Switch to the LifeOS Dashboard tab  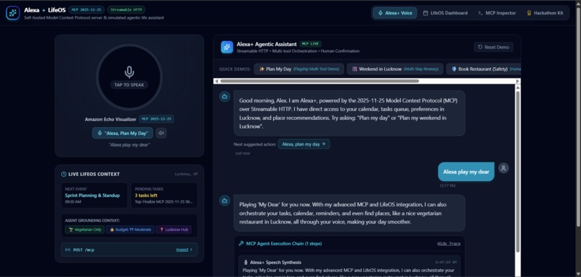click(x=445, y=13)
